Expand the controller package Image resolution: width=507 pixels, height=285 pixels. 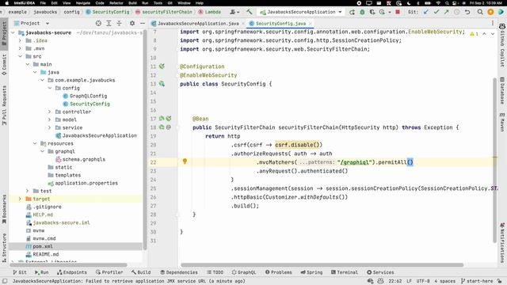(x=49, y=112)
